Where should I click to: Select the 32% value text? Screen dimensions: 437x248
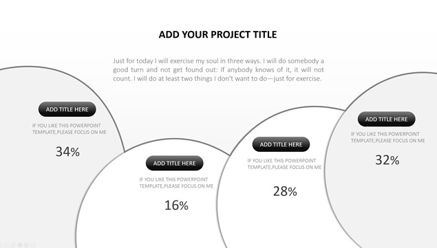point(387,160)
